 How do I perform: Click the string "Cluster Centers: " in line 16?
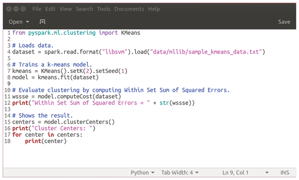pyautogui.click(x=62, y=128)
